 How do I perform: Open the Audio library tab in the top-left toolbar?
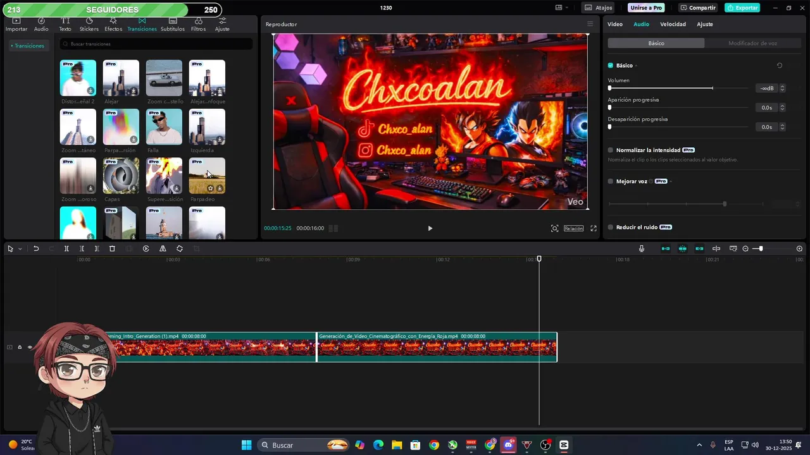pos(41,25)
